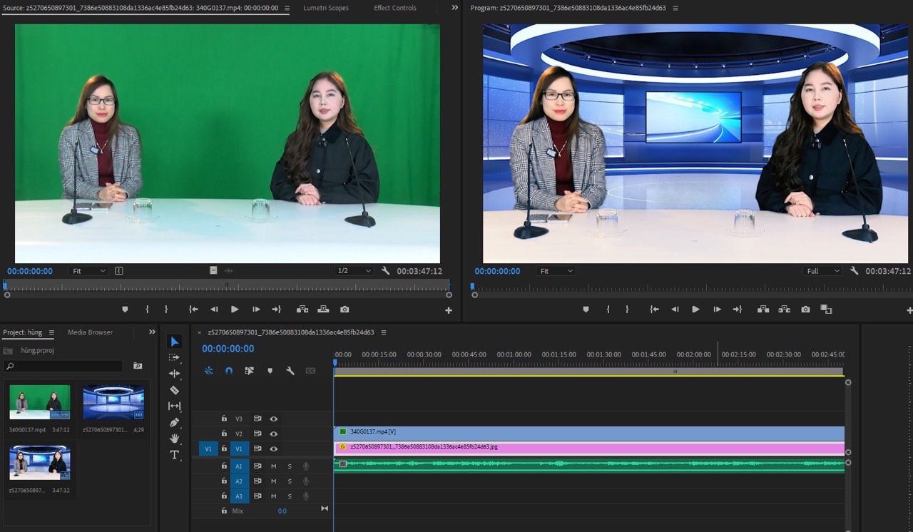Open Source monitor playback resolution 1/2 dropdown
This screenshot has width=913, height=532.
[x=354, y=271]
